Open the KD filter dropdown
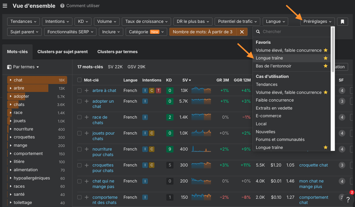This screenshot has width=355, height=207. point(83,21)
